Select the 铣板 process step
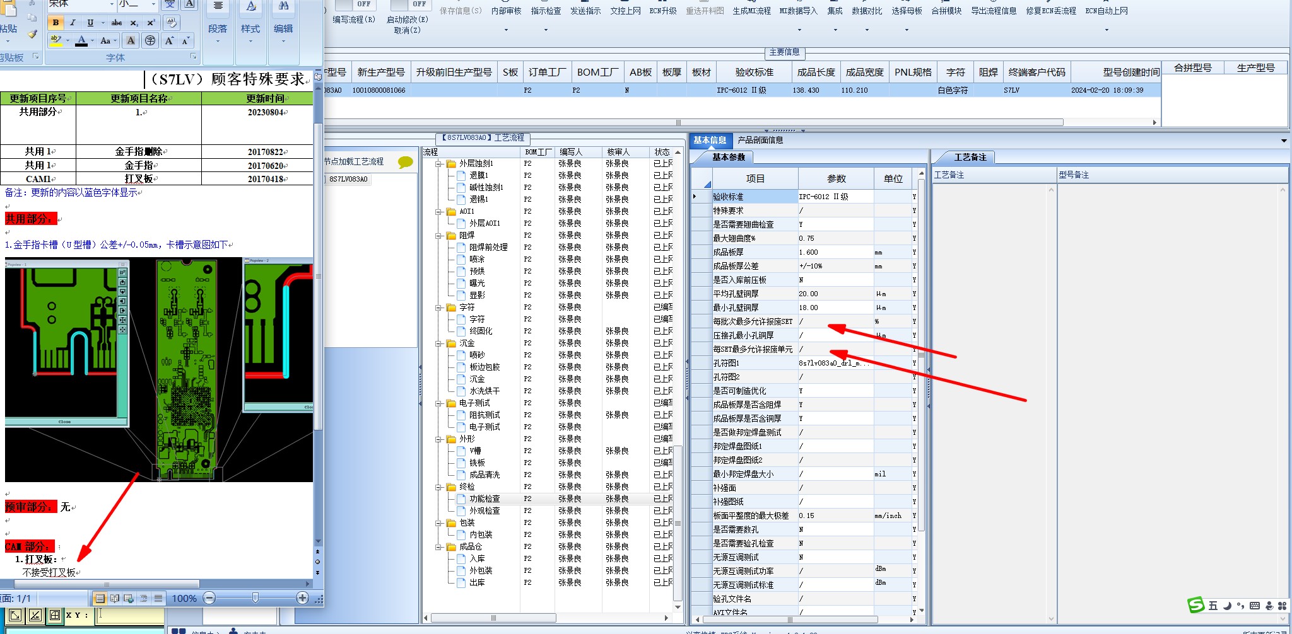The image size is (1292, 634). [x=477, y=463]
